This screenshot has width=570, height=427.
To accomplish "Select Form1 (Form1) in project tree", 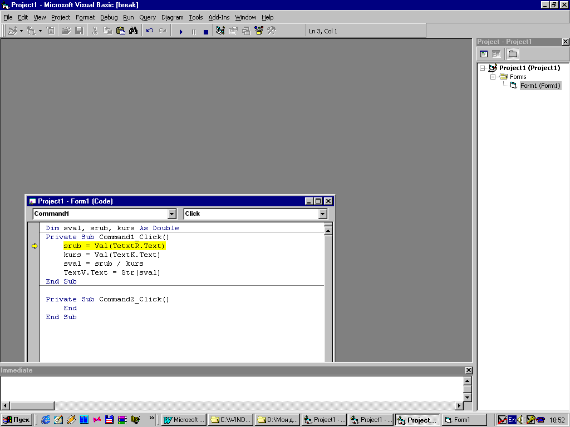I will (x=540, y=86).
